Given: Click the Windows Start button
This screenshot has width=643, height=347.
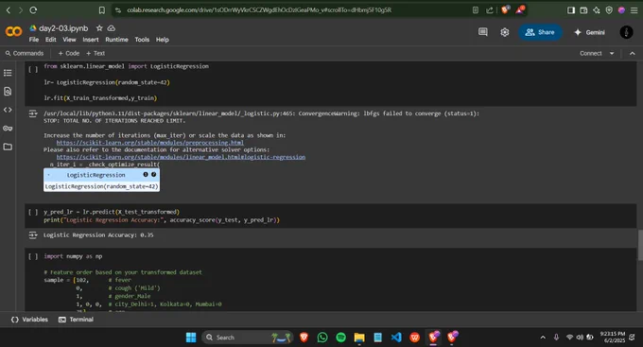Looking at the screenshot, I should click(191, 338).
